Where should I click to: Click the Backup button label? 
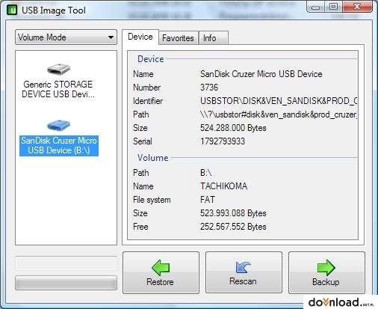click(326, 282)
